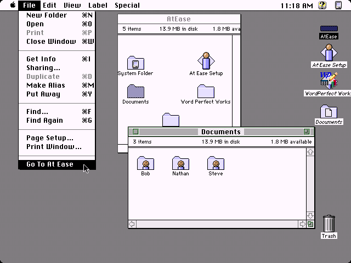
Task: Select Nathan's user folder
Action: click(x=180, y=163)
